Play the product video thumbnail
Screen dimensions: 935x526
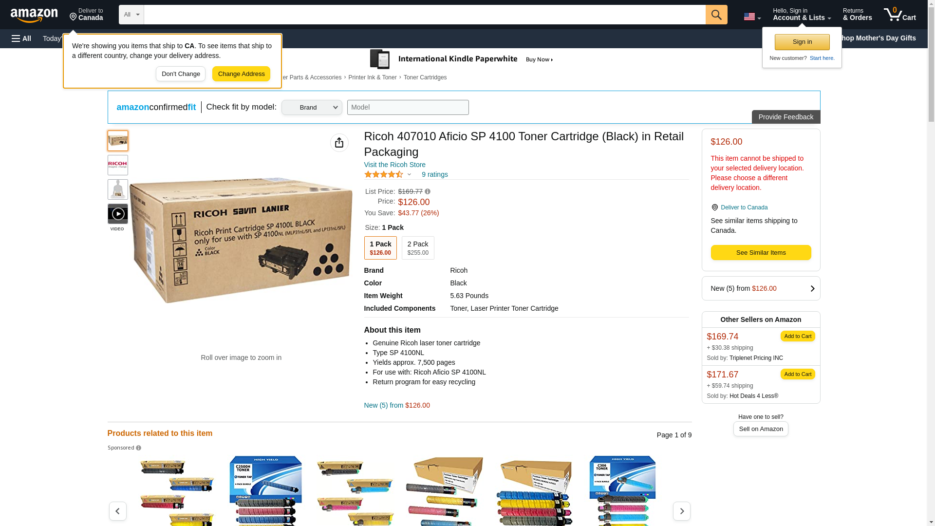point(117,214)
